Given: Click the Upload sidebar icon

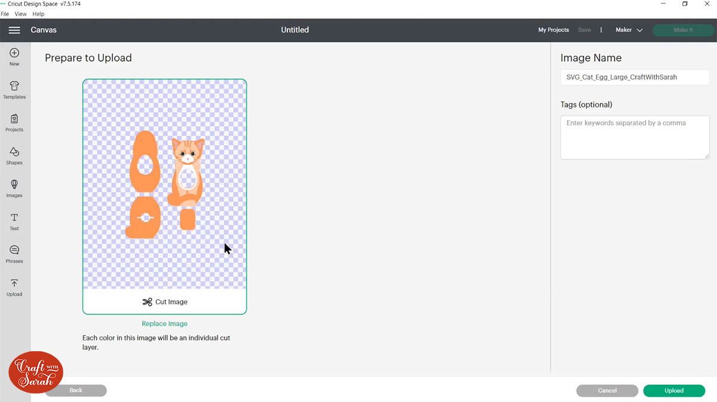Looking at the screenshot, I should (14, 285).
